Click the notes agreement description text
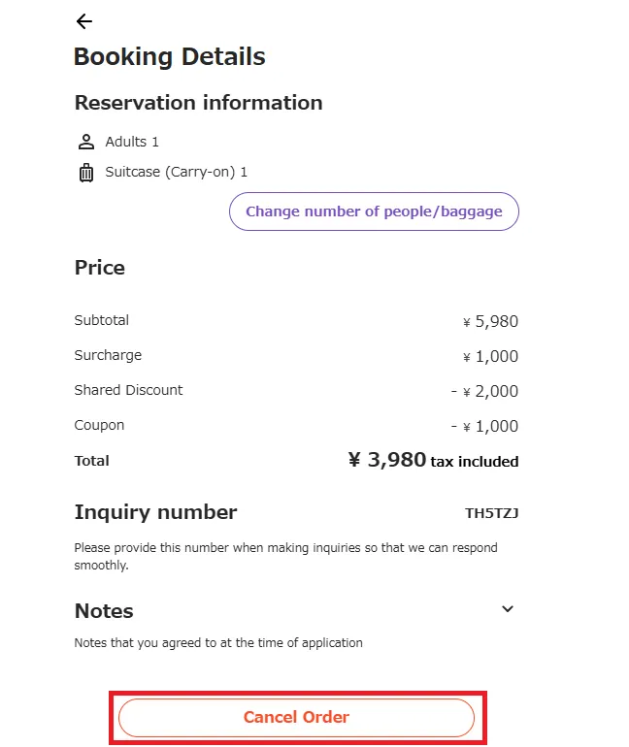The image size is (629, 747). pos(218,642)
